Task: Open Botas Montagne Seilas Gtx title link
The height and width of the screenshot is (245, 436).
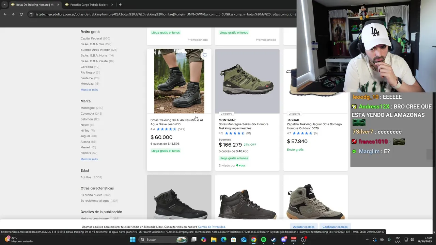Action: [x=244, y=126]
